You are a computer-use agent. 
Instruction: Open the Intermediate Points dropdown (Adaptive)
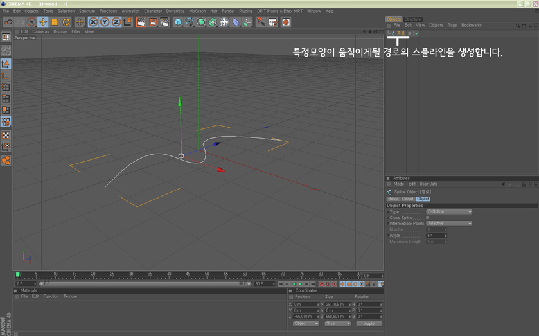[x=449, y=224]
